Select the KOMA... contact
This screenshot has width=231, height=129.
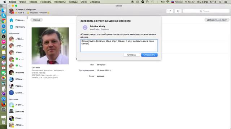point(17,79)
